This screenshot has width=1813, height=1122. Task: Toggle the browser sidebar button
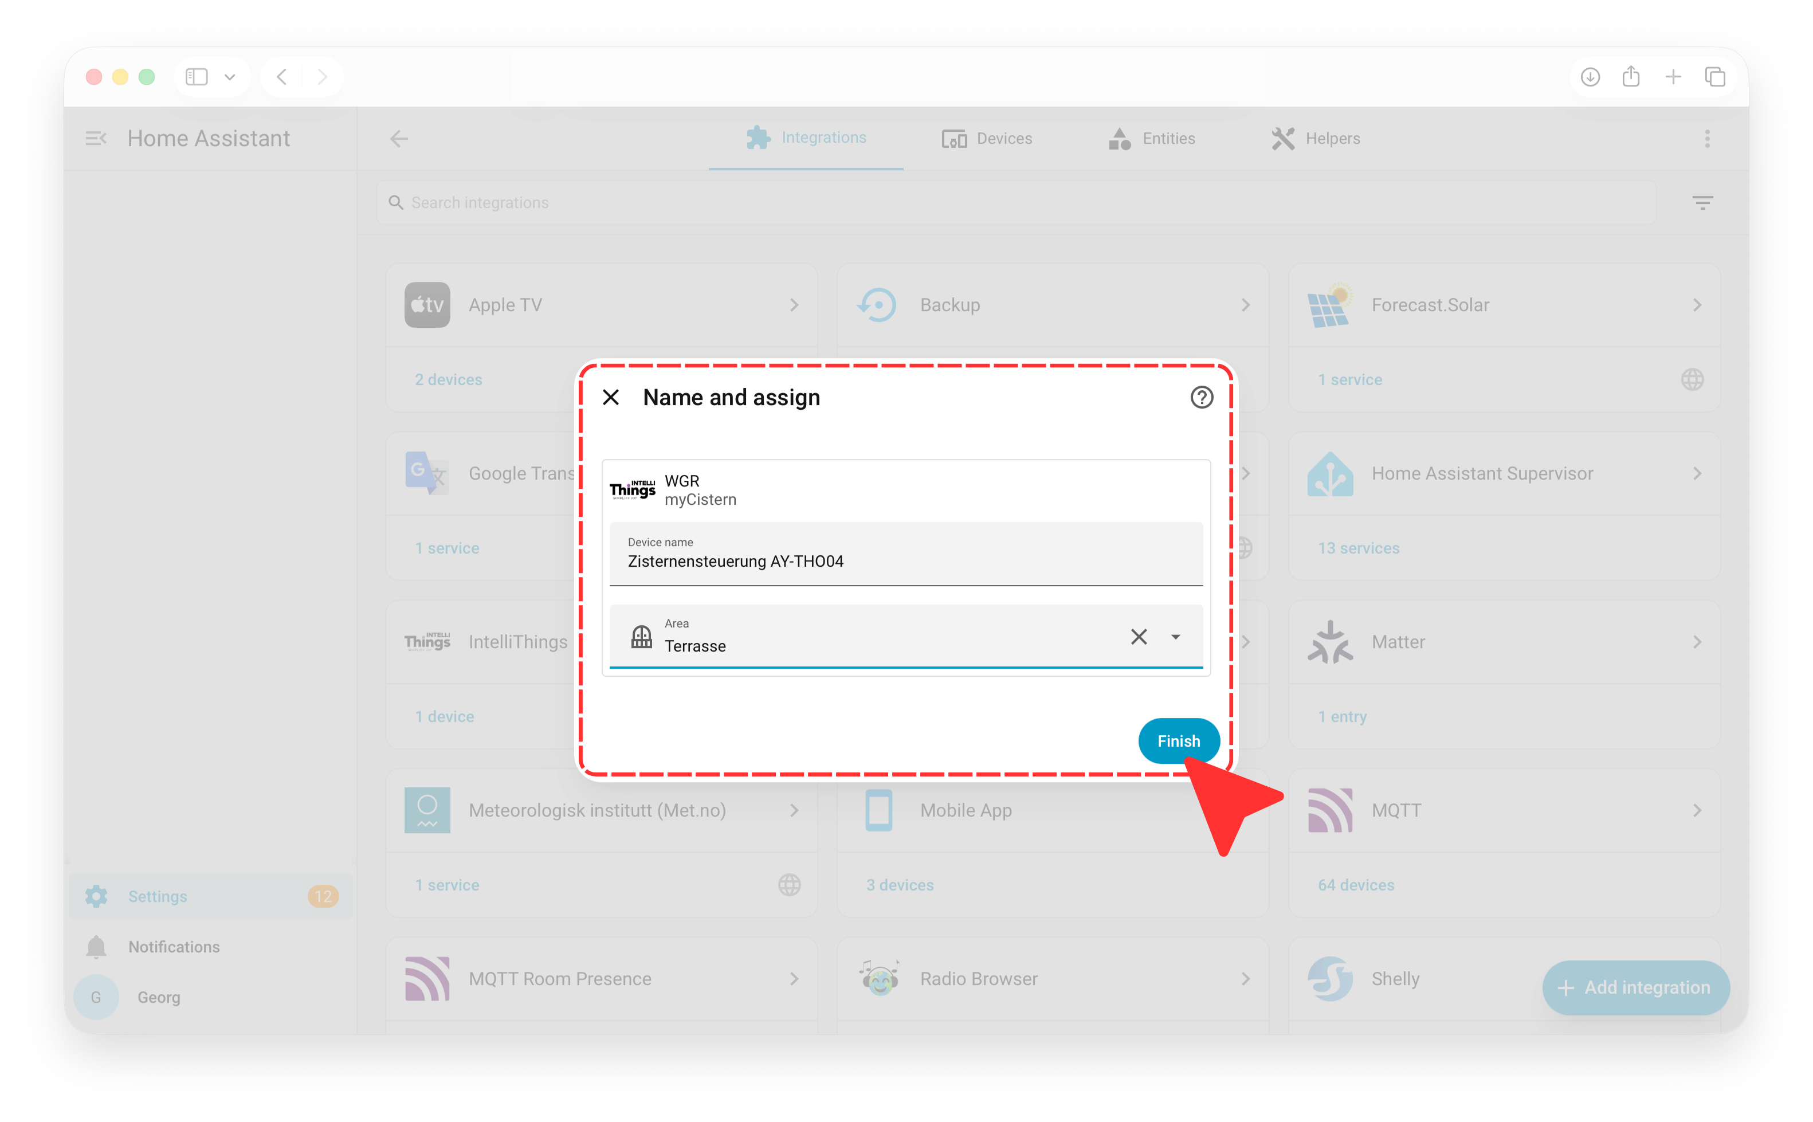(197, 76)
